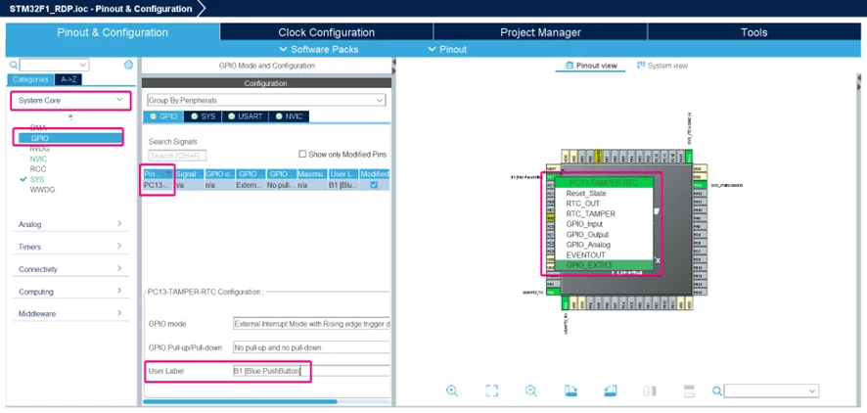This screenshot has width=867, height=413.
Task: Click the zoom out magnifier icon
Action: 530,390
